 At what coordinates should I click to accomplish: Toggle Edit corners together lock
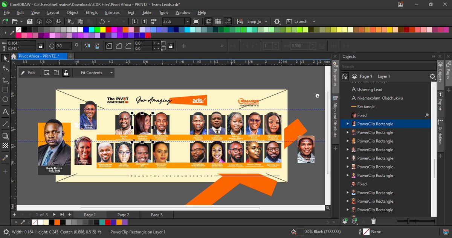(x=171, y=46)
